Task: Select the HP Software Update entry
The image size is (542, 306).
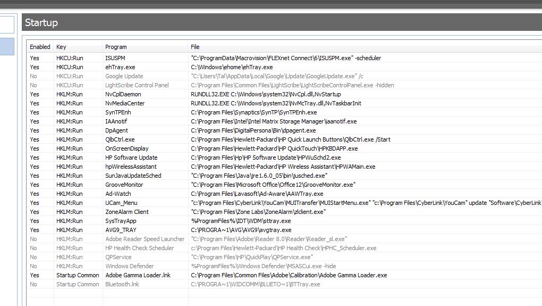Action: click(131, 158)
